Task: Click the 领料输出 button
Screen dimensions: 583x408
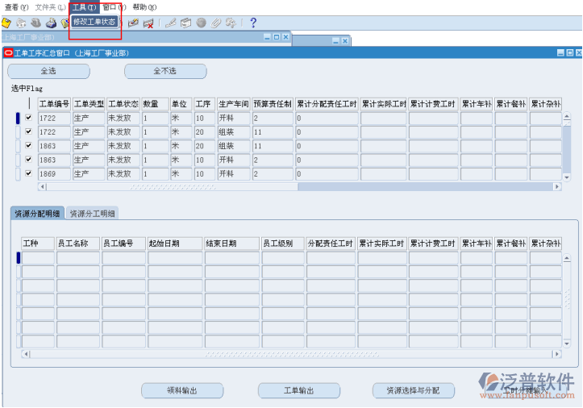Action: (x=182, y=390)
